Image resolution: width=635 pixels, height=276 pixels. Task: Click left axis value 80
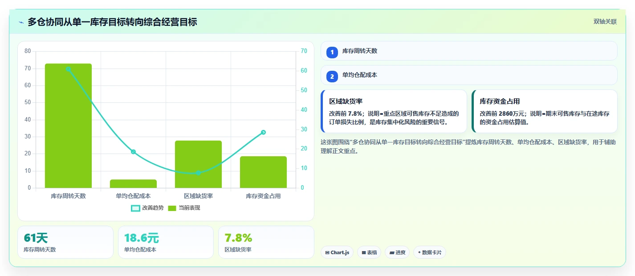point(28,51)
